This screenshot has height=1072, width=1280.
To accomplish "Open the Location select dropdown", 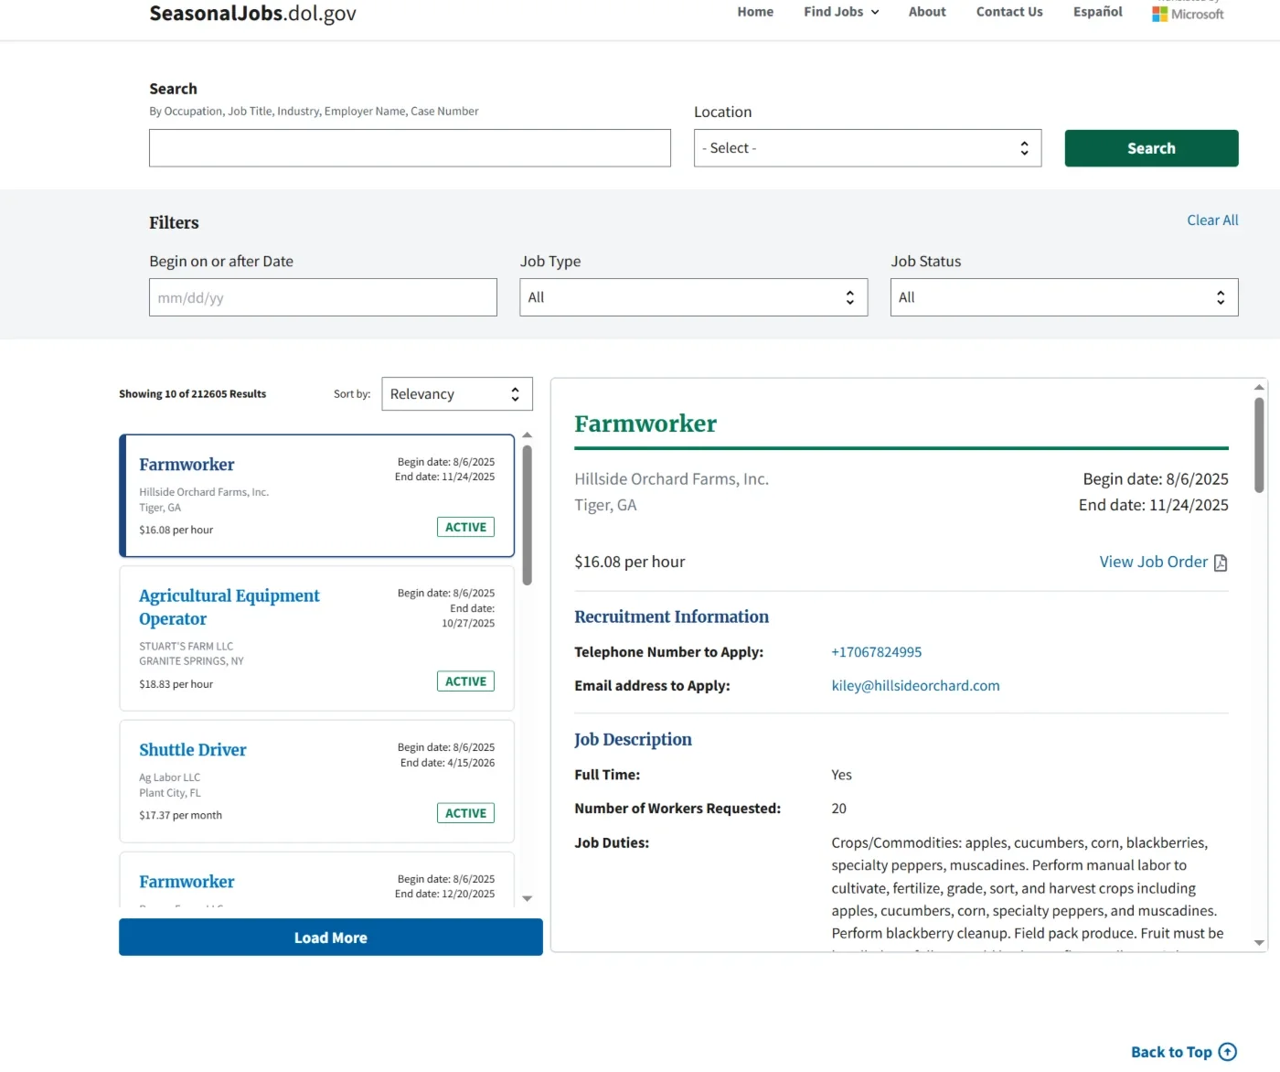I will pos(868,148).
